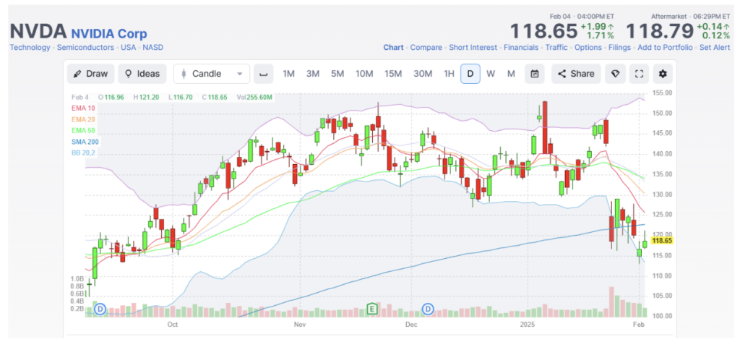The image size is (740, 342).
Task: Click the aftermarket price 118.79
Action: coord(659,31)
